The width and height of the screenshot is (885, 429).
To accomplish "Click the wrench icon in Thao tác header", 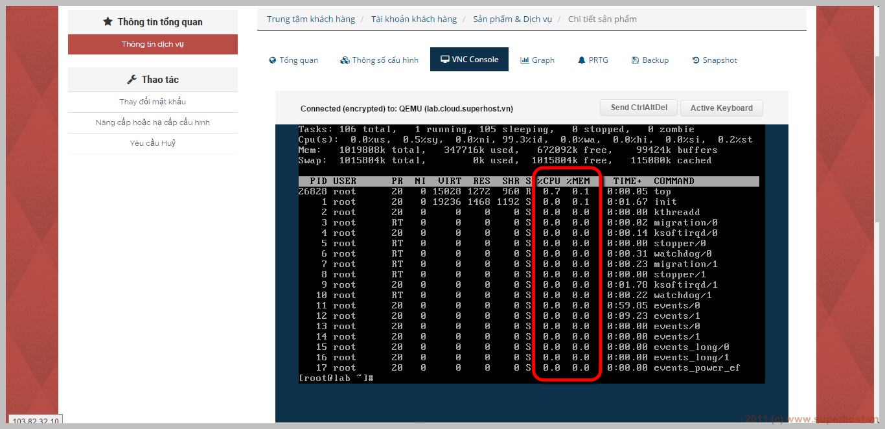I will tap(132, 79).
